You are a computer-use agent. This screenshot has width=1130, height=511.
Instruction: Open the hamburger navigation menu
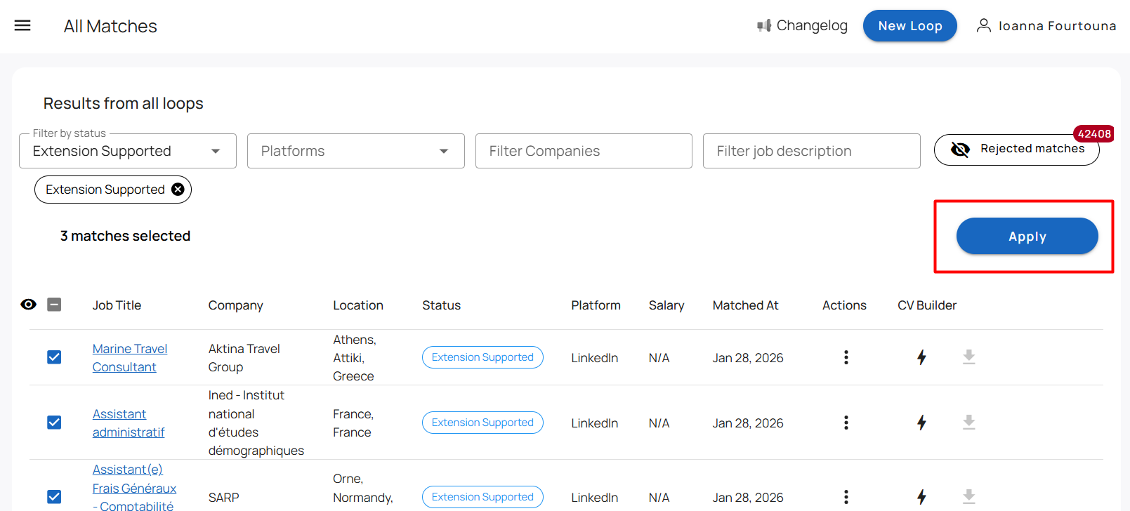pos(22,26)
